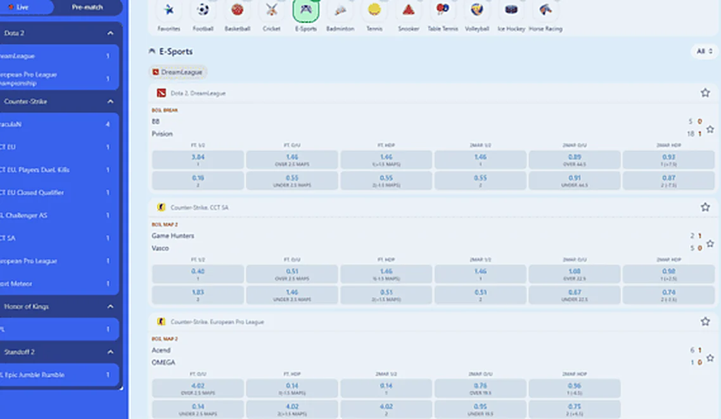Favorite the BB vs Pvision match star
The height and width of the screenshot is (419, 721).
tap(710, 129)
